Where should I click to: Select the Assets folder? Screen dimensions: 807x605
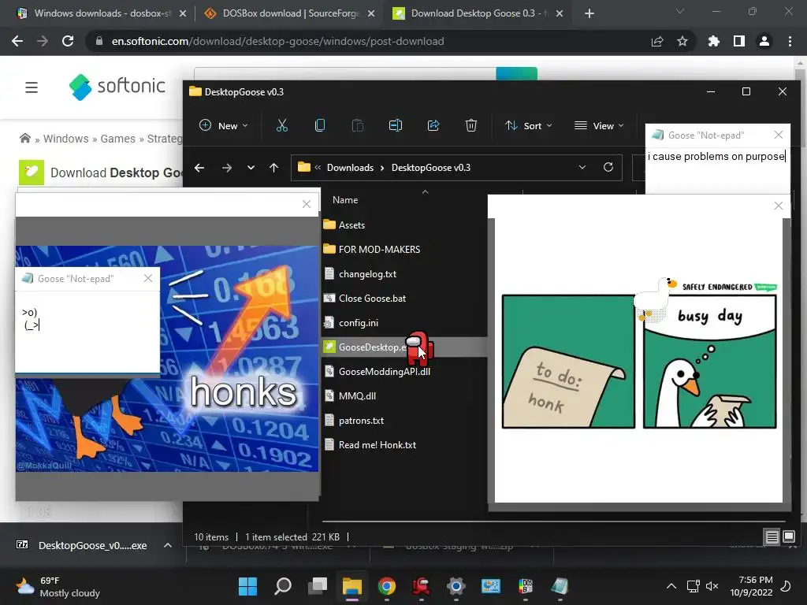point(352,225)
